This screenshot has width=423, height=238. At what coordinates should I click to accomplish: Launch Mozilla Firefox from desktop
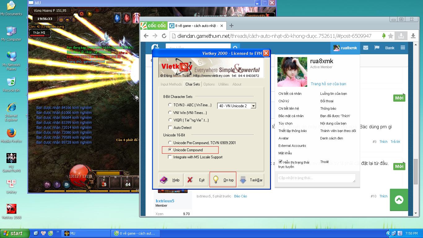(x=11, y=135)
